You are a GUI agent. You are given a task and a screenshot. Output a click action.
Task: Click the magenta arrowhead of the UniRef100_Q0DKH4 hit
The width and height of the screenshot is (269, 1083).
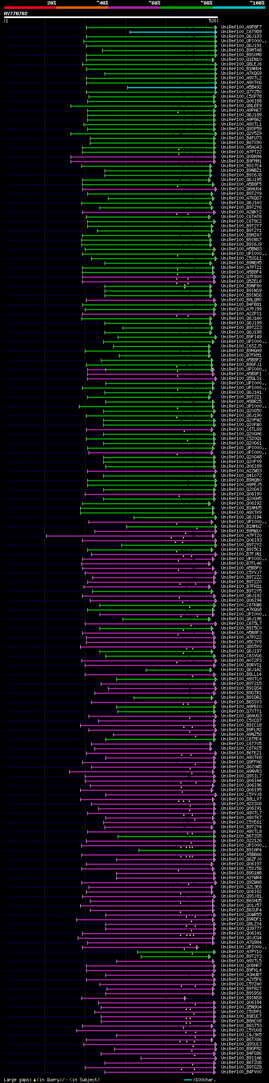[214, 157]
